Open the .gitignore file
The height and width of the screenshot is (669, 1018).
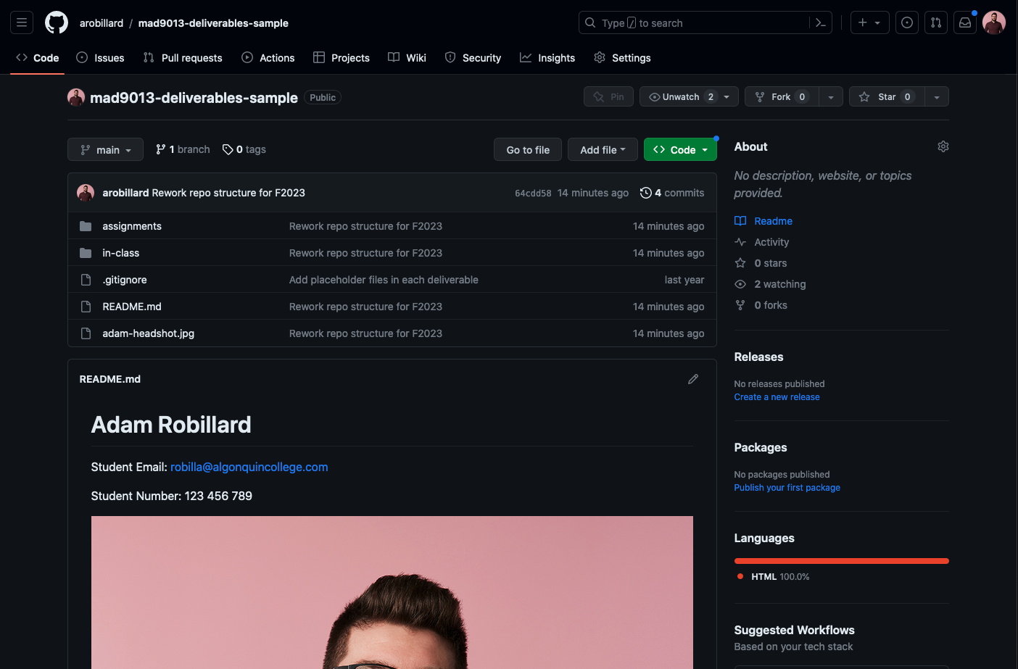coord(125,280)
